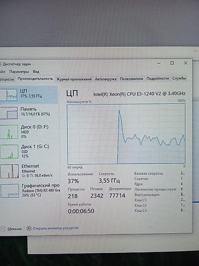
Task: Select the Графический процессор thumbnail
Action: click(x=10, y=190)
